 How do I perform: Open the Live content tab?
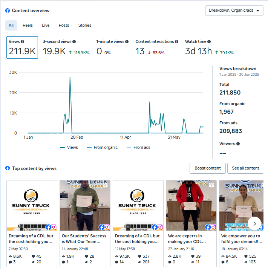(46, 25)
